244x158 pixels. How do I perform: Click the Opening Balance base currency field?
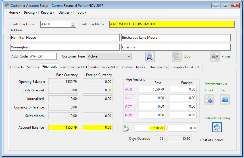click(63, 82)
